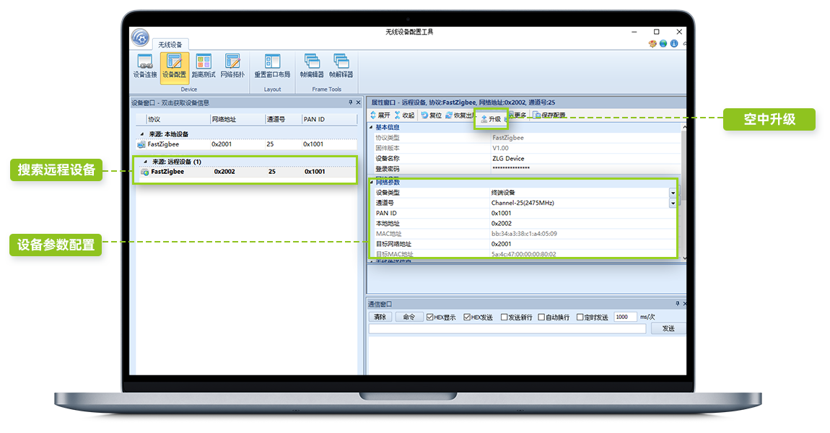This screenshot has height=433, width=830.
Task: Toggle the HEX发送 checkbox
Action: [x=467, y=317]
